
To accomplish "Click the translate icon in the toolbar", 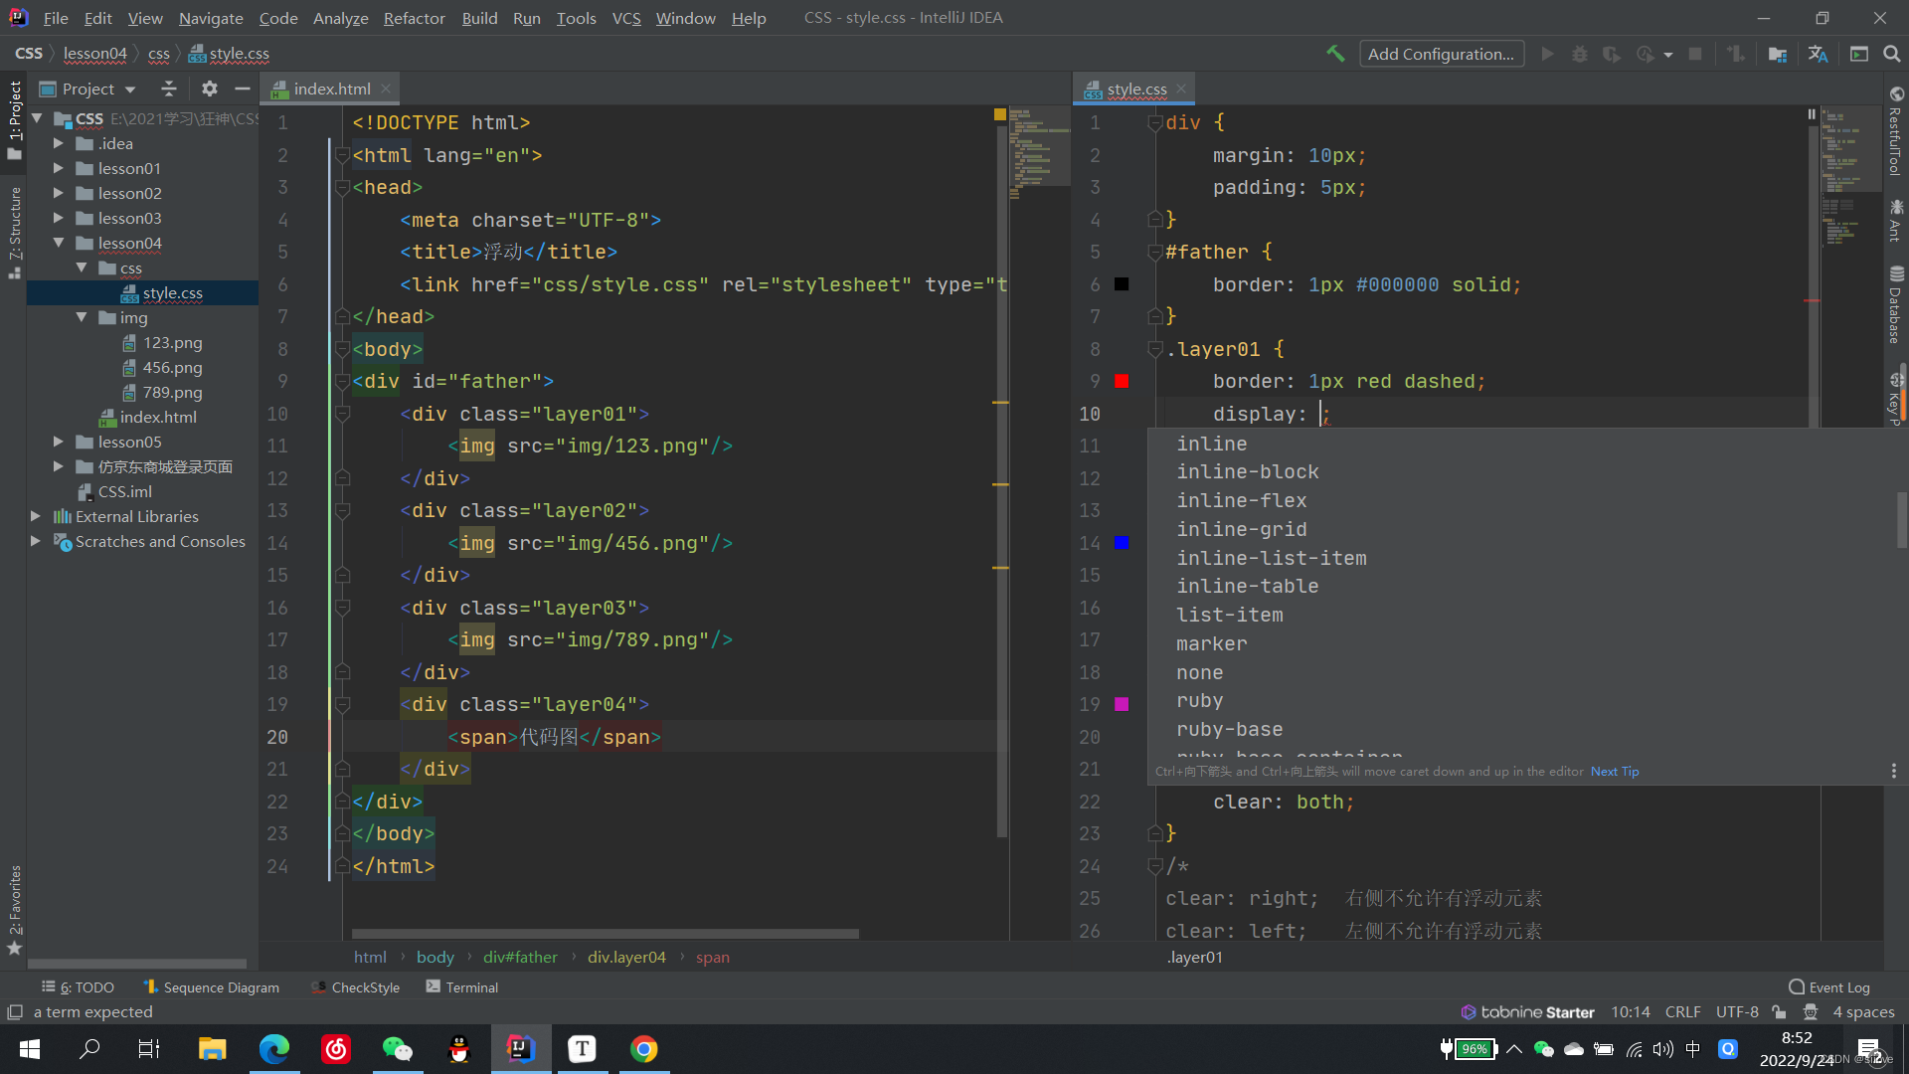I will point(1818,54).
